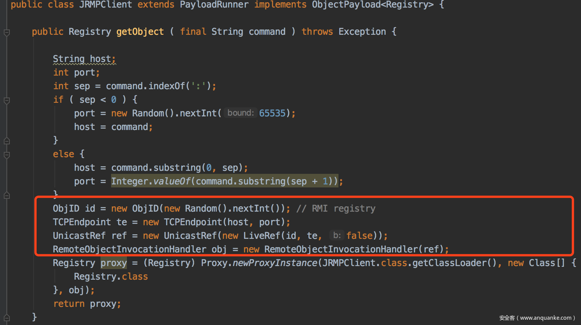Fold the 'if ( sep < 0 )' block

pyautogui.click(x=6, y=101)
